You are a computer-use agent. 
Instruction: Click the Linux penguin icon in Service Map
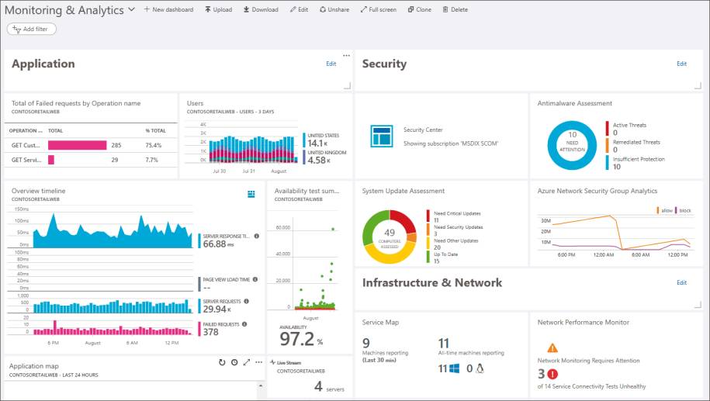tap(480, 369)
